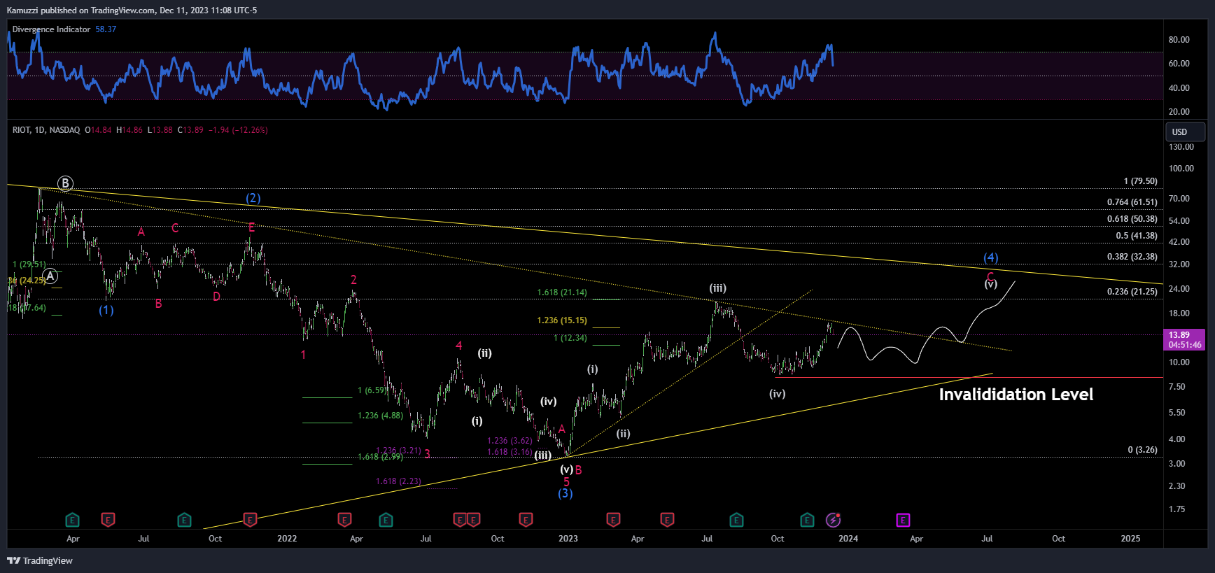Click the 100.00 price axis value
This screenshot has height=573, width=1215.
1181,169
